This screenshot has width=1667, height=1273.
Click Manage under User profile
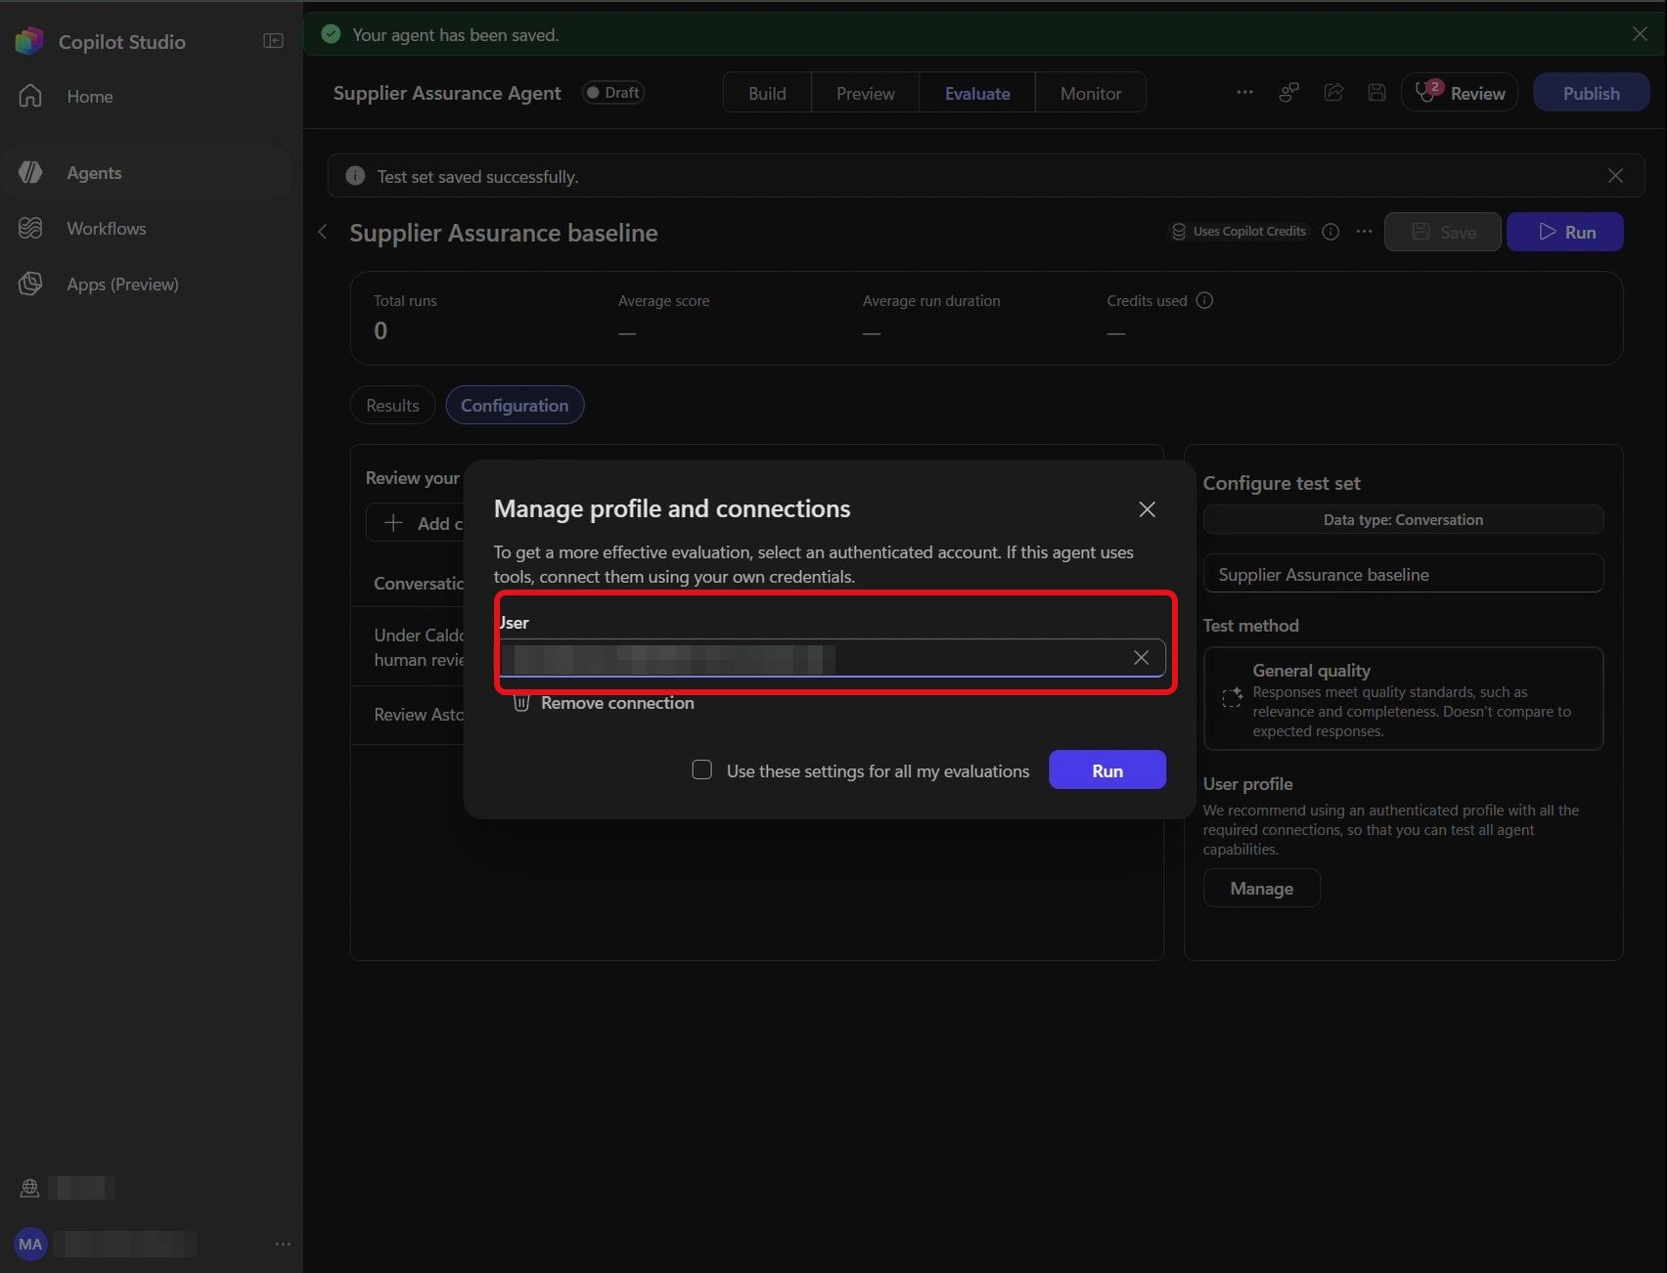pos(1261,888)
